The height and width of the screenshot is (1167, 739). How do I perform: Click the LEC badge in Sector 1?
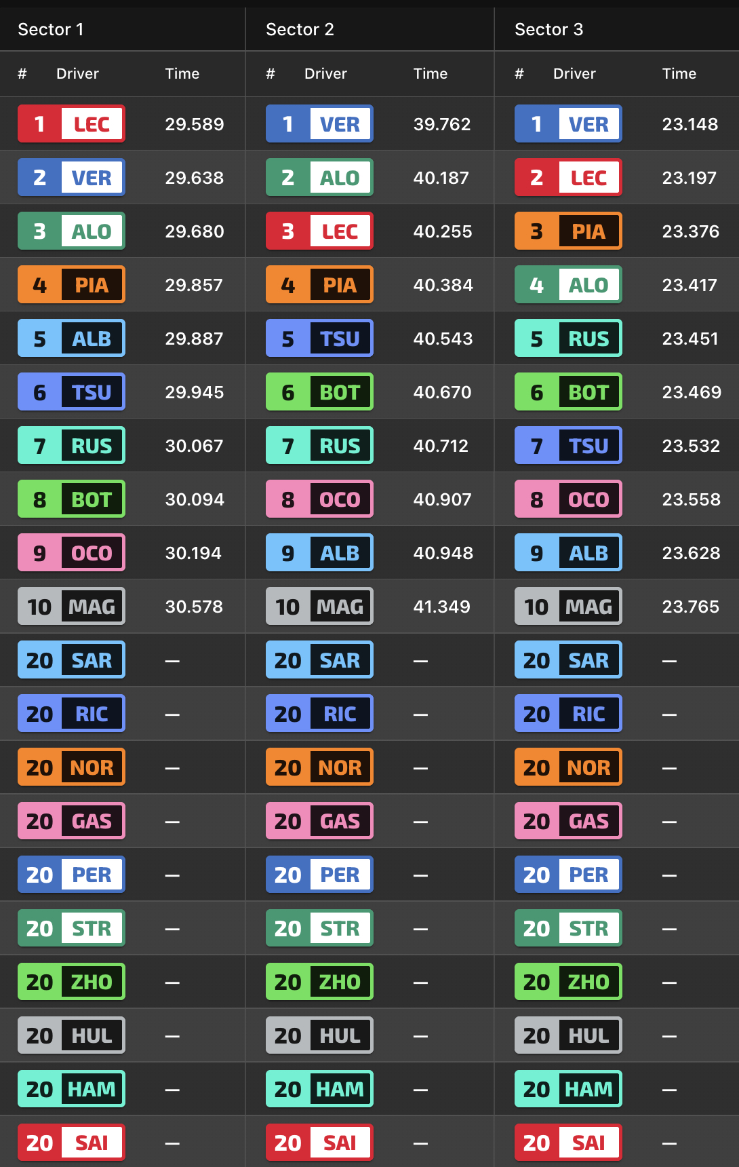coord(71,123)
